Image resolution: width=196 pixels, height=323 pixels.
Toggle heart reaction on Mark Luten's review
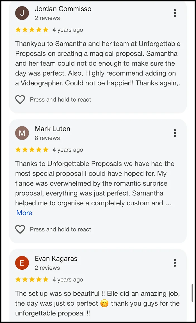[x=20, y=229]
